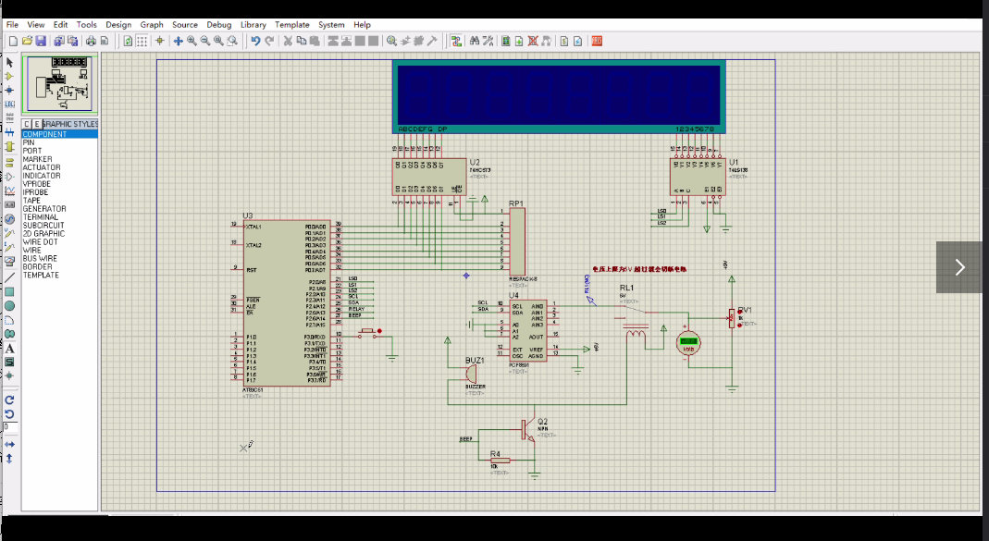Open the Source menu
Screen dimensions: 989x541
click(x=185, y=25)
